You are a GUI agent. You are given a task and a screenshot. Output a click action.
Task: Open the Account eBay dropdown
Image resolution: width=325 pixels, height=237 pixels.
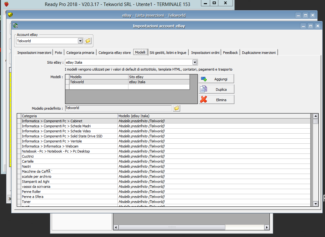click(80, 41)
